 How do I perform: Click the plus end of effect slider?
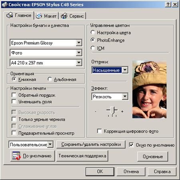(122, 111)
